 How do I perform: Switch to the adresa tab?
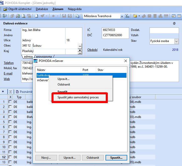28,56
